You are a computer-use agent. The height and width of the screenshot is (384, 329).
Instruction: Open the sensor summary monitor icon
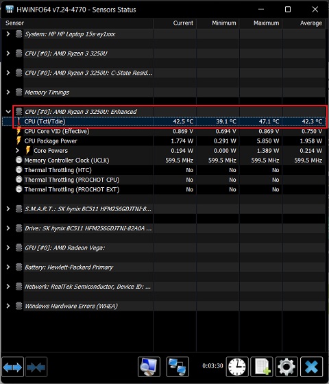(x=149, y=367)
